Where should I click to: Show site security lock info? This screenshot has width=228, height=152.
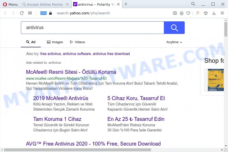coord(50,13)
